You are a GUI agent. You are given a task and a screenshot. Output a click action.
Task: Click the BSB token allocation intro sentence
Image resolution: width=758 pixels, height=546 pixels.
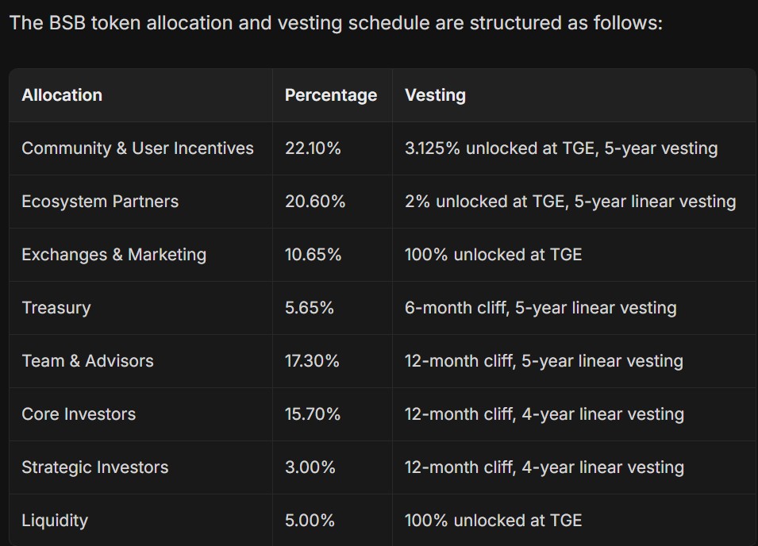point(336,22)
